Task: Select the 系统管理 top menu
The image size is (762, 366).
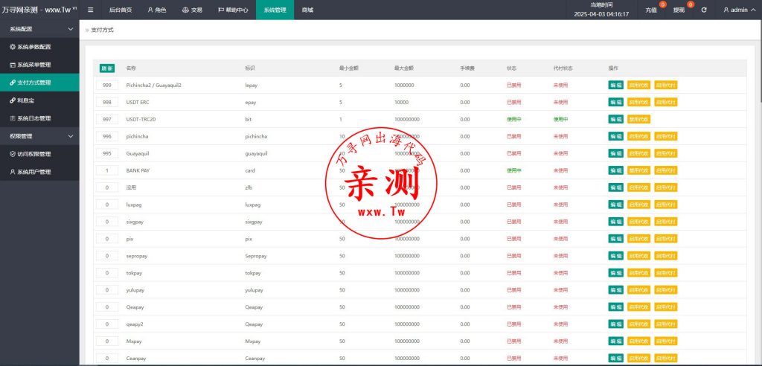Action: [275, 10]
